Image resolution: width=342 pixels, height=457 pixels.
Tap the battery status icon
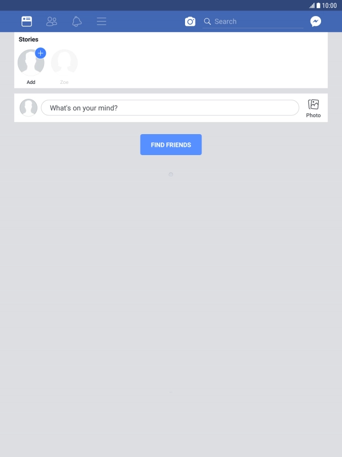click(x=318, y=6)
